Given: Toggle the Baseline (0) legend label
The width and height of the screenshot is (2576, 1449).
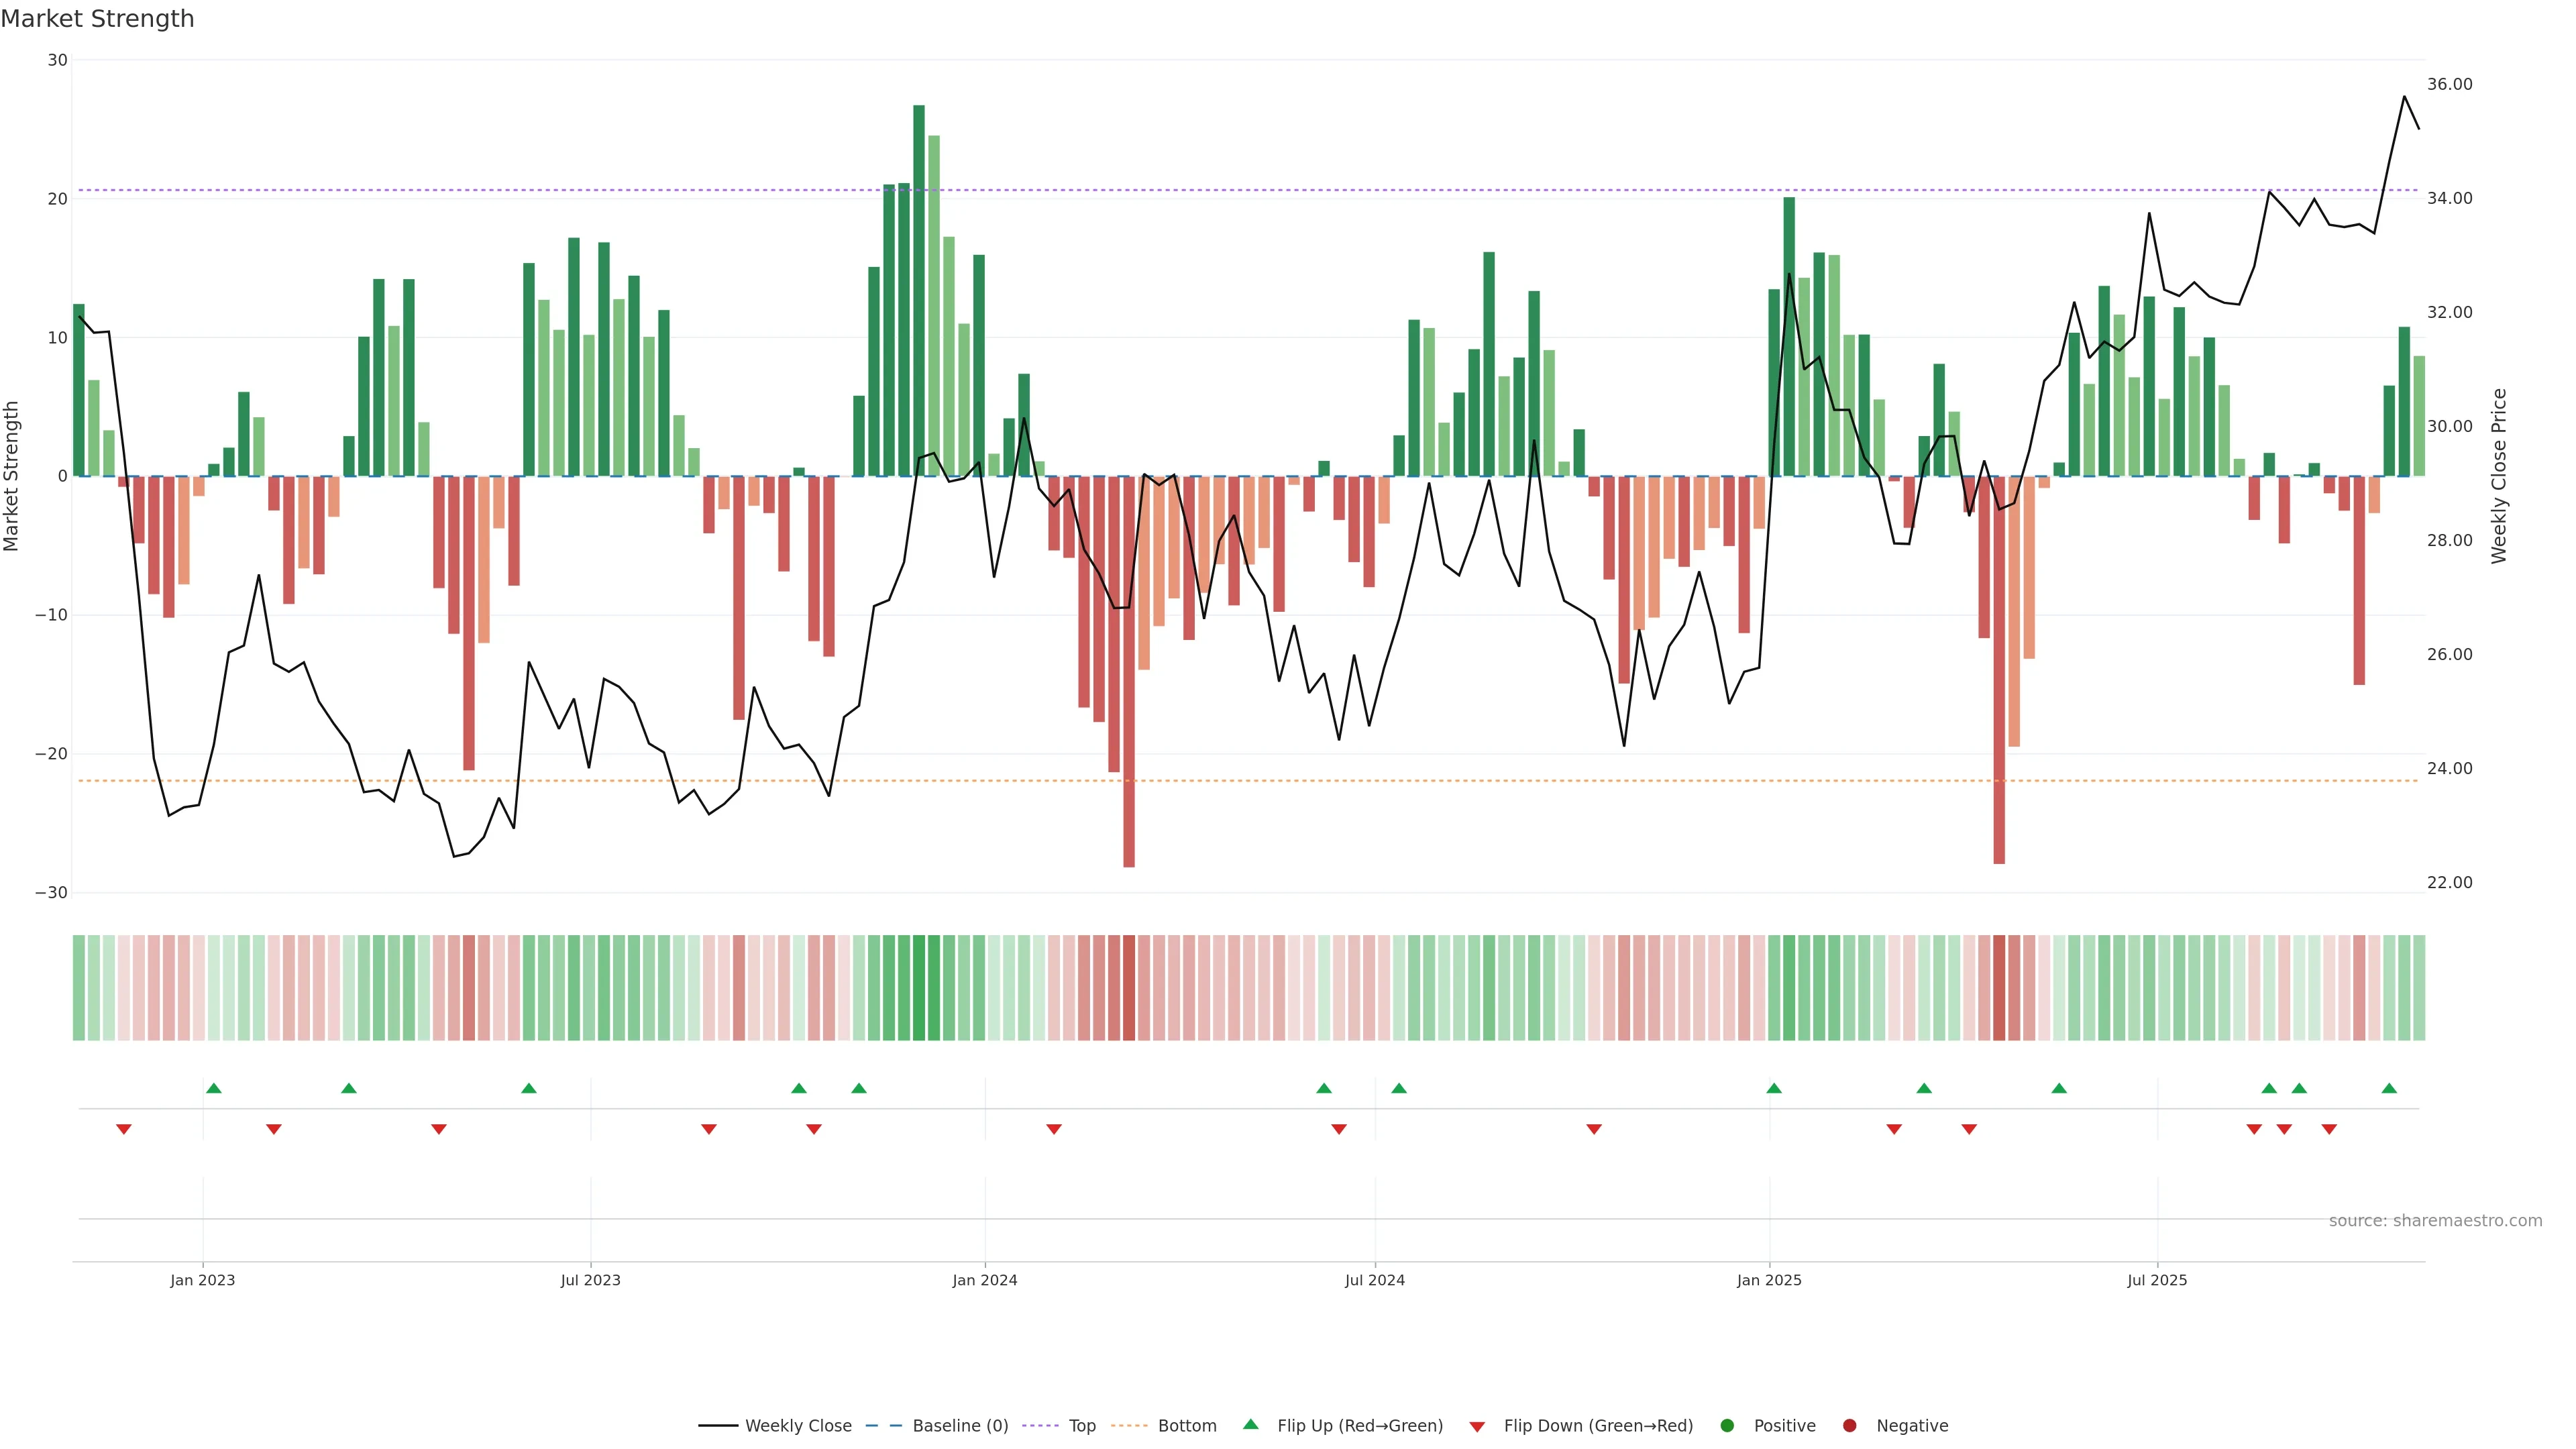Looking at the screenshot, I should [x=960, y=1425].
